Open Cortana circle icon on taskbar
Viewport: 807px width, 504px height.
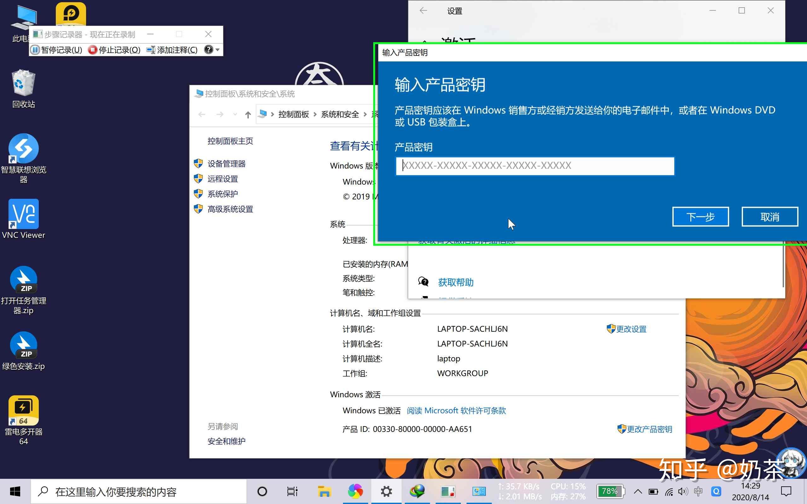pos(262,491)
